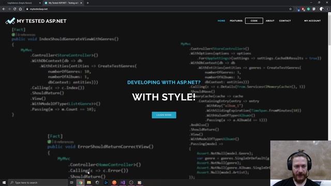Click the WITH STYLE! headline text
The image size is (331, 186).
(164, 97)
